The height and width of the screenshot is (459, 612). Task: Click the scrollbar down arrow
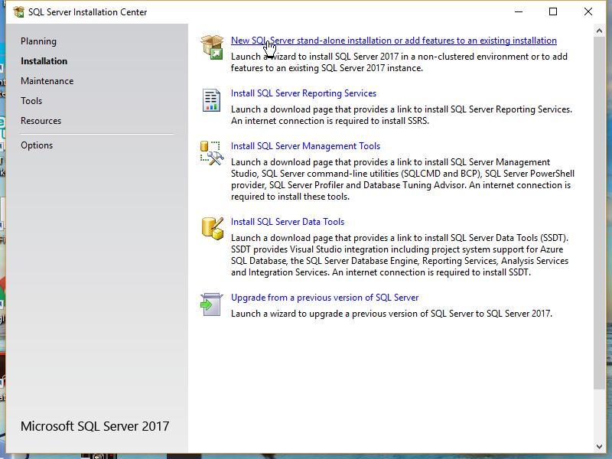599,447
